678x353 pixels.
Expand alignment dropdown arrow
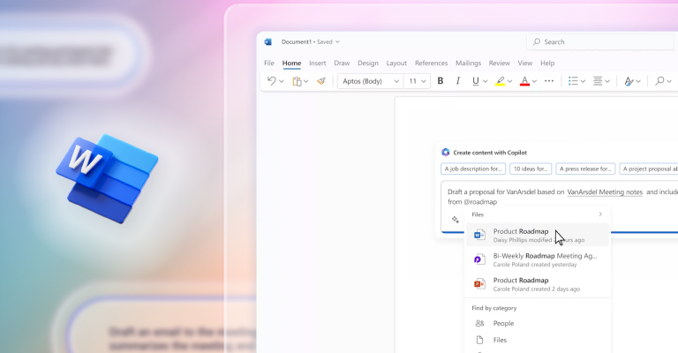607,81
